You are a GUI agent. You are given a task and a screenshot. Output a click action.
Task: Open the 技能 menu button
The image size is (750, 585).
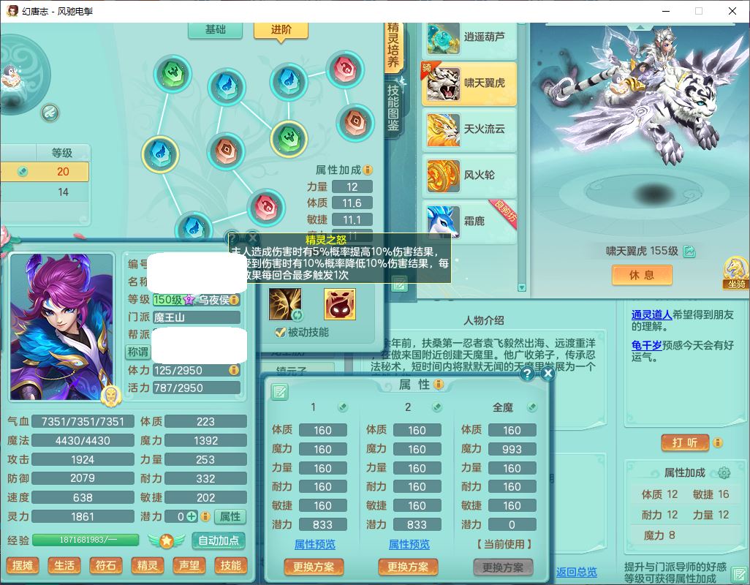pos(230,566)
